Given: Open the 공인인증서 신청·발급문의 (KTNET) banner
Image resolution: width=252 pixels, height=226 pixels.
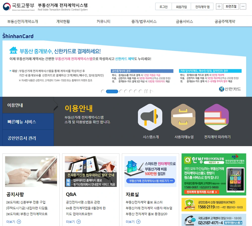Looking at the screenshot, I should click(x=214, y=205).
